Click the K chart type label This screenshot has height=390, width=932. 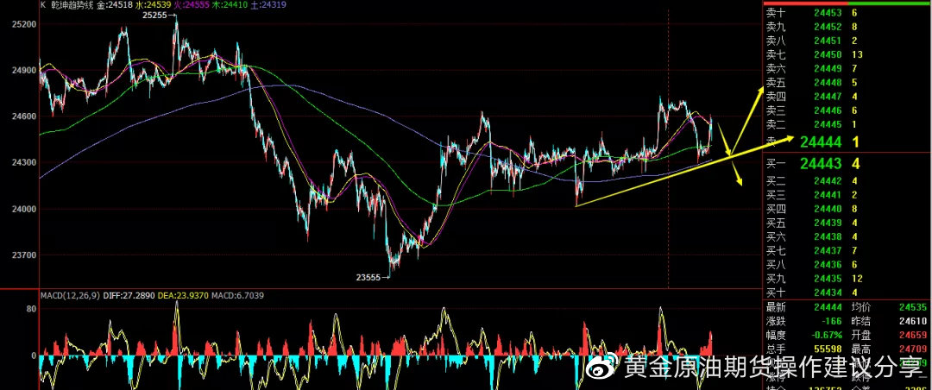[x=44, y=5]
